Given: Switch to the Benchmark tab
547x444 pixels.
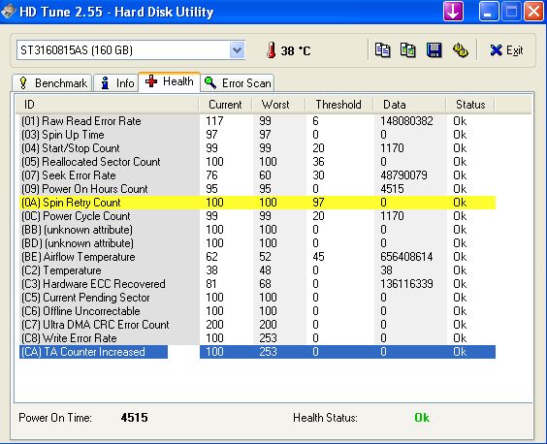Looking at the screenshot, I should 52,83.
